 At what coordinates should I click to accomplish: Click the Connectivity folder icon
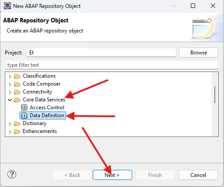click(17, 92)
